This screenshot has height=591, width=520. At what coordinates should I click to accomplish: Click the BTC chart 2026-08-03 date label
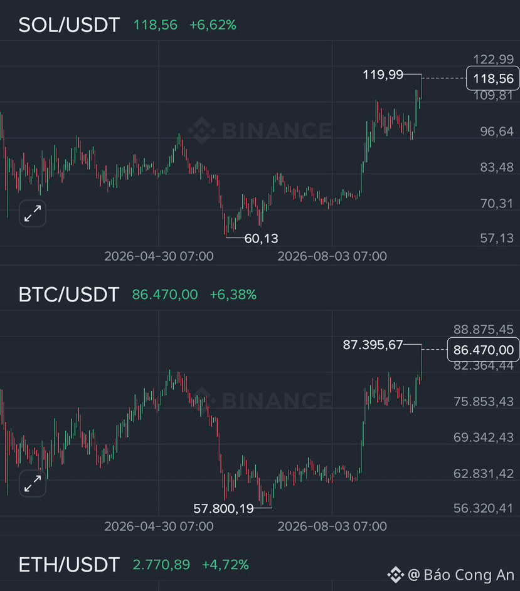(332, 526)
